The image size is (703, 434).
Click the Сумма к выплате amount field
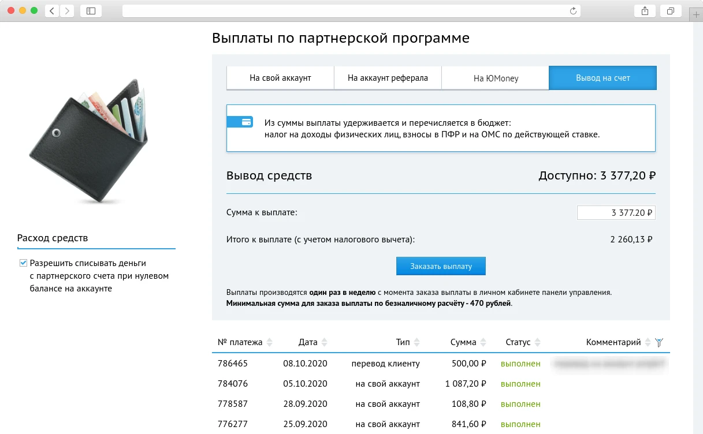click(x=616, y=212)
